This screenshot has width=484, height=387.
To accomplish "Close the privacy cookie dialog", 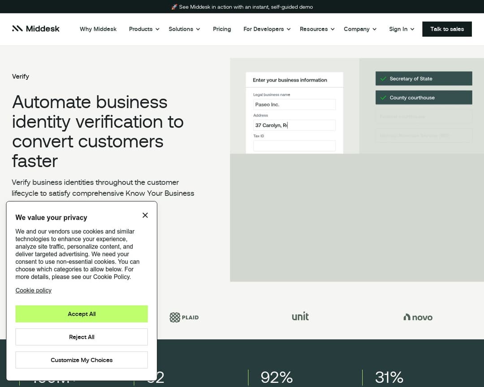I will (145, 215).
